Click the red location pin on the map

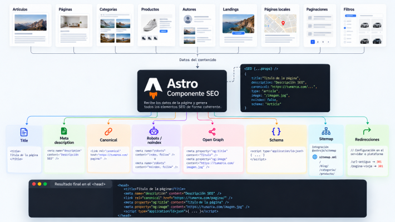(283, 23)
